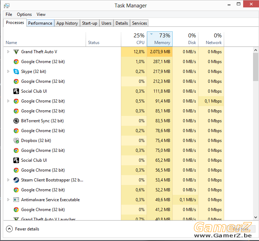The width and height of the screenshot is (259, 241).
Task: Click the Grand Theft Auto V process icon
Action: click(x=16, y=52)
